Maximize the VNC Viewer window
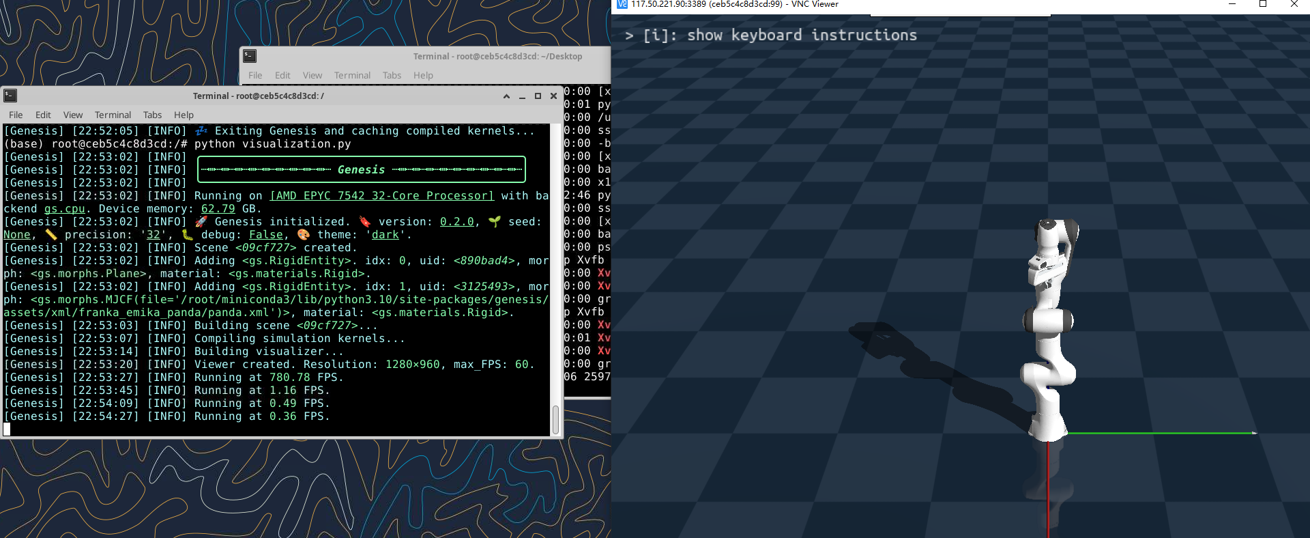 click(1263, 4)
